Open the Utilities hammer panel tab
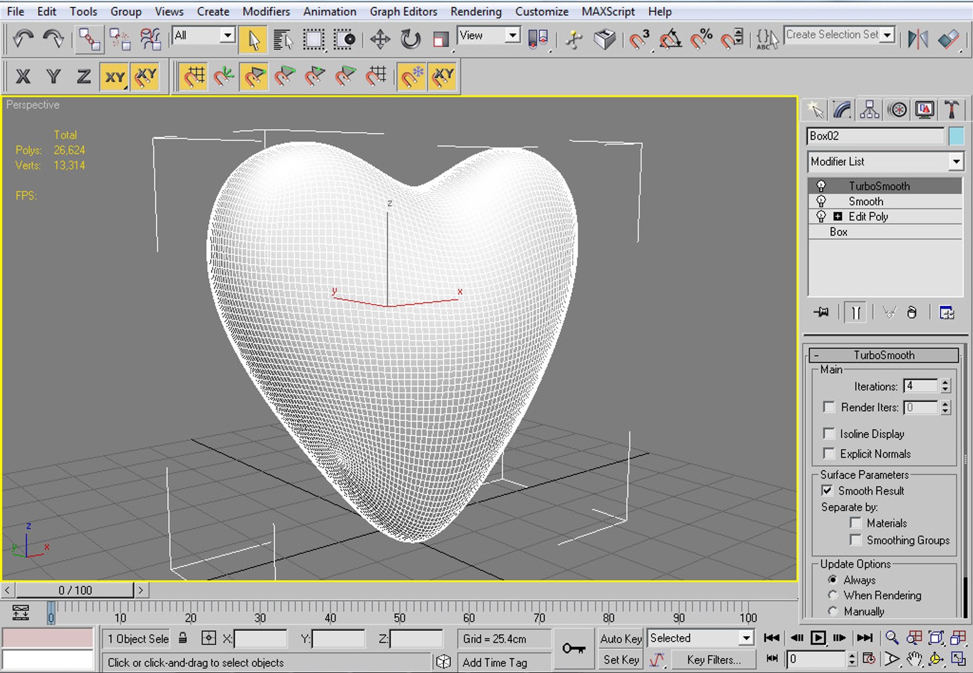The height and width of the screenshot is (673, 973). tap(952, 110)
